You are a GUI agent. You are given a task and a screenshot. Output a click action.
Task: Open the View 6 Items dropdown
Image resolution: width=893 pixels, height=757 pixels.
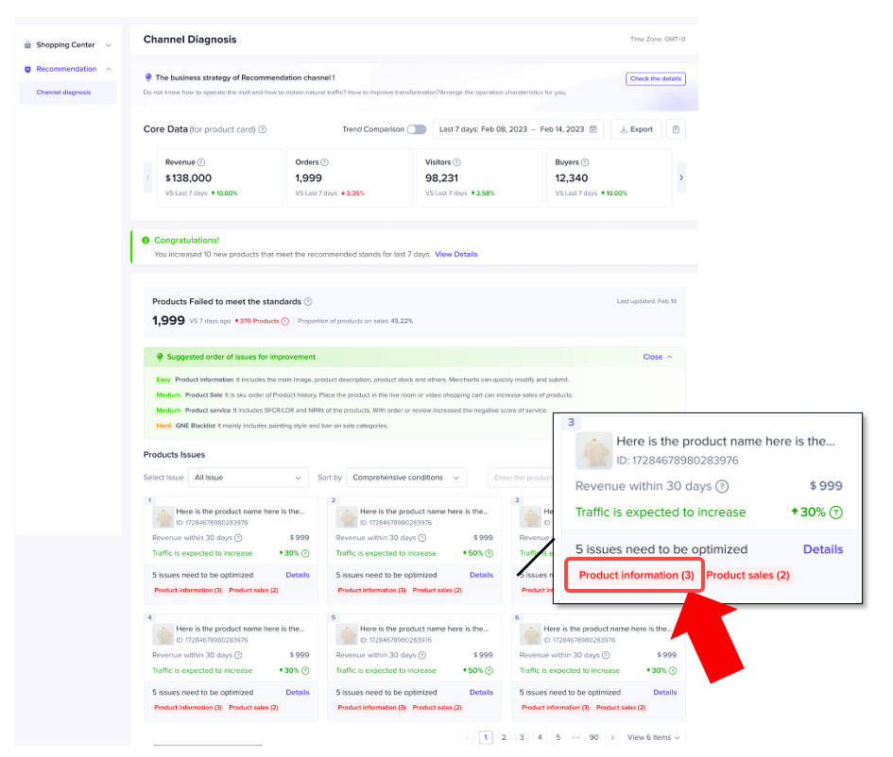coord(654,737)
